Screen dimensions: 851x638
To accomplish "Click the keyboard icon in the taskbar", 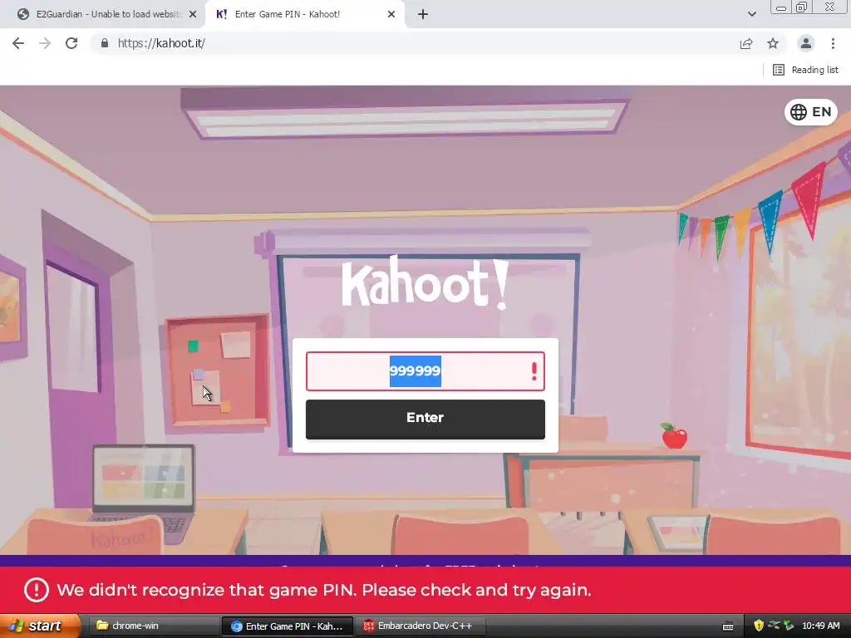I will pos(728,626).
